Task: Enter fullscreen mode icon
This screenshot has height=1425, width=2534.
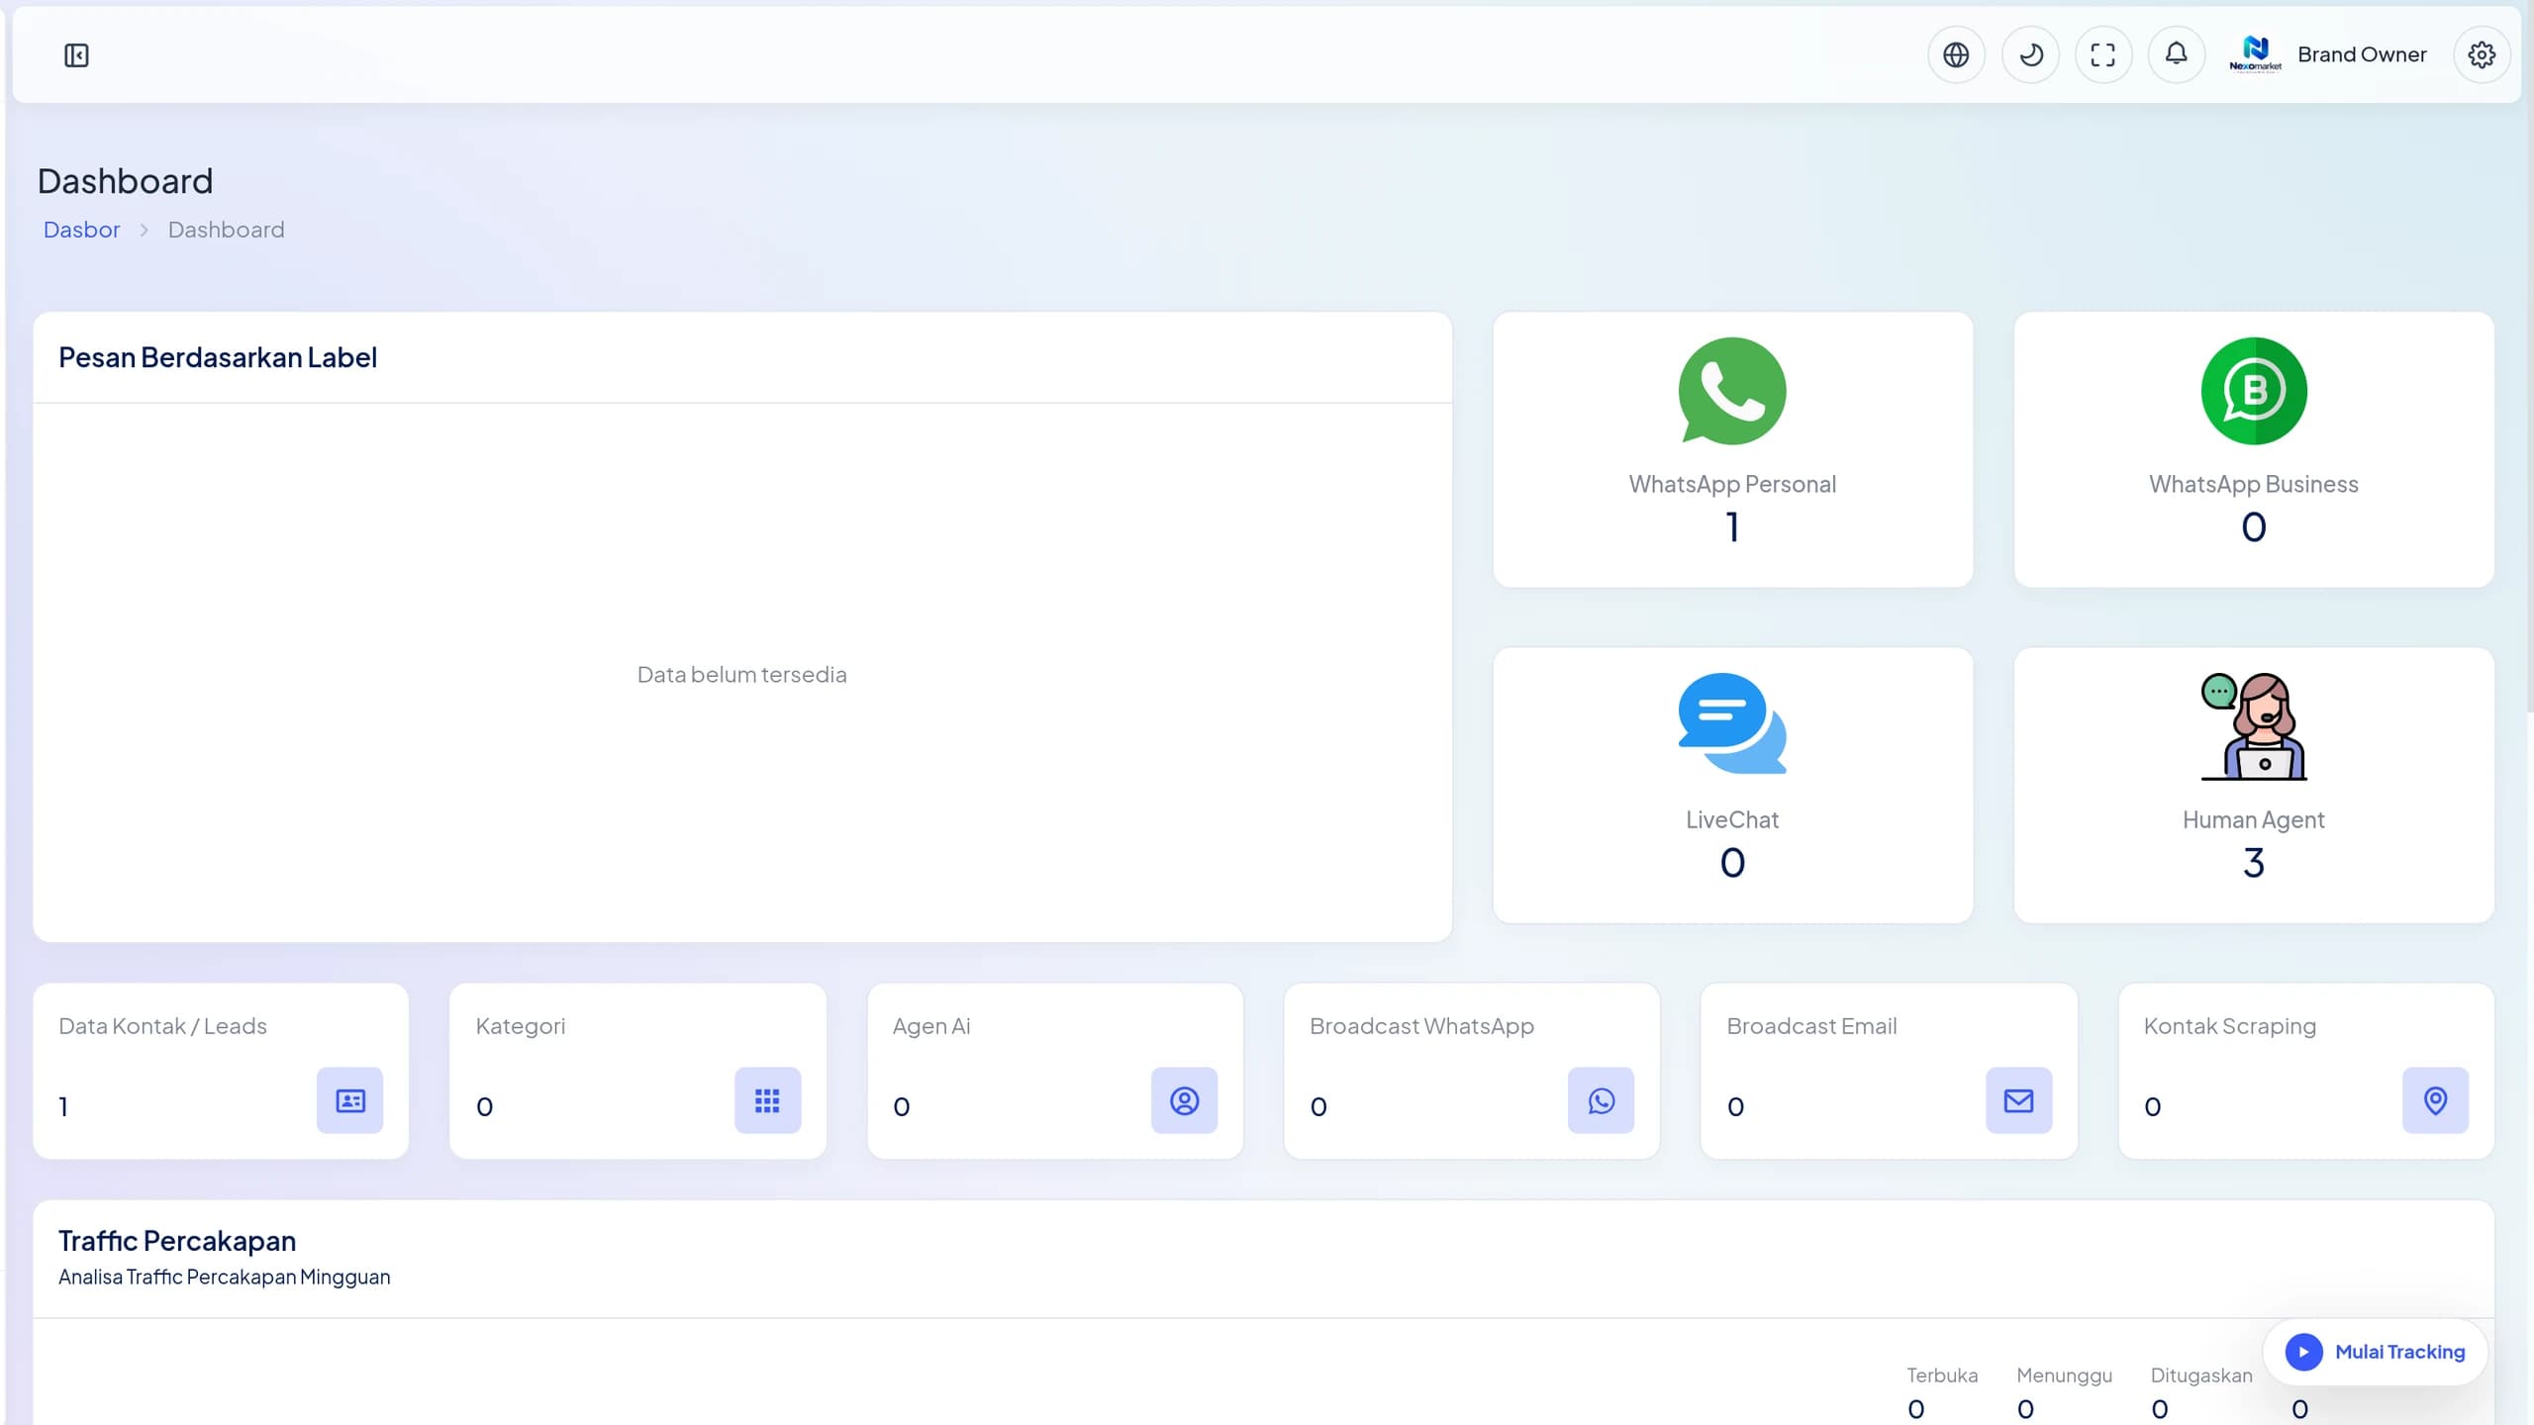Action: (2103, 54)
